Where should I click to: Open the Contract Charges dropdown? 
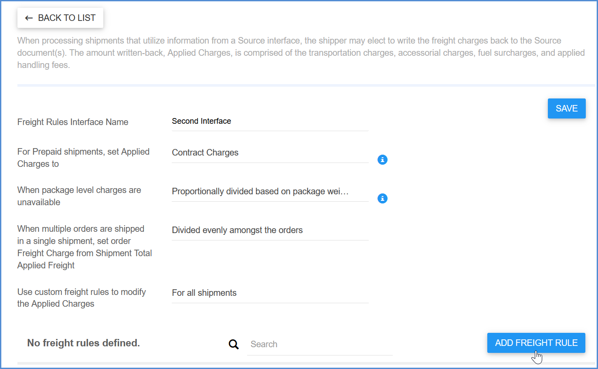[269, 153]
